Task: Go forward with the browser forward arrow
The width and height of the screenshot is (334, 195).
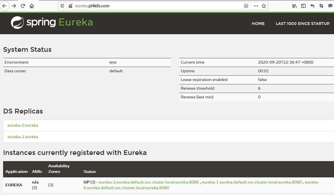Action: pos(14,6)
